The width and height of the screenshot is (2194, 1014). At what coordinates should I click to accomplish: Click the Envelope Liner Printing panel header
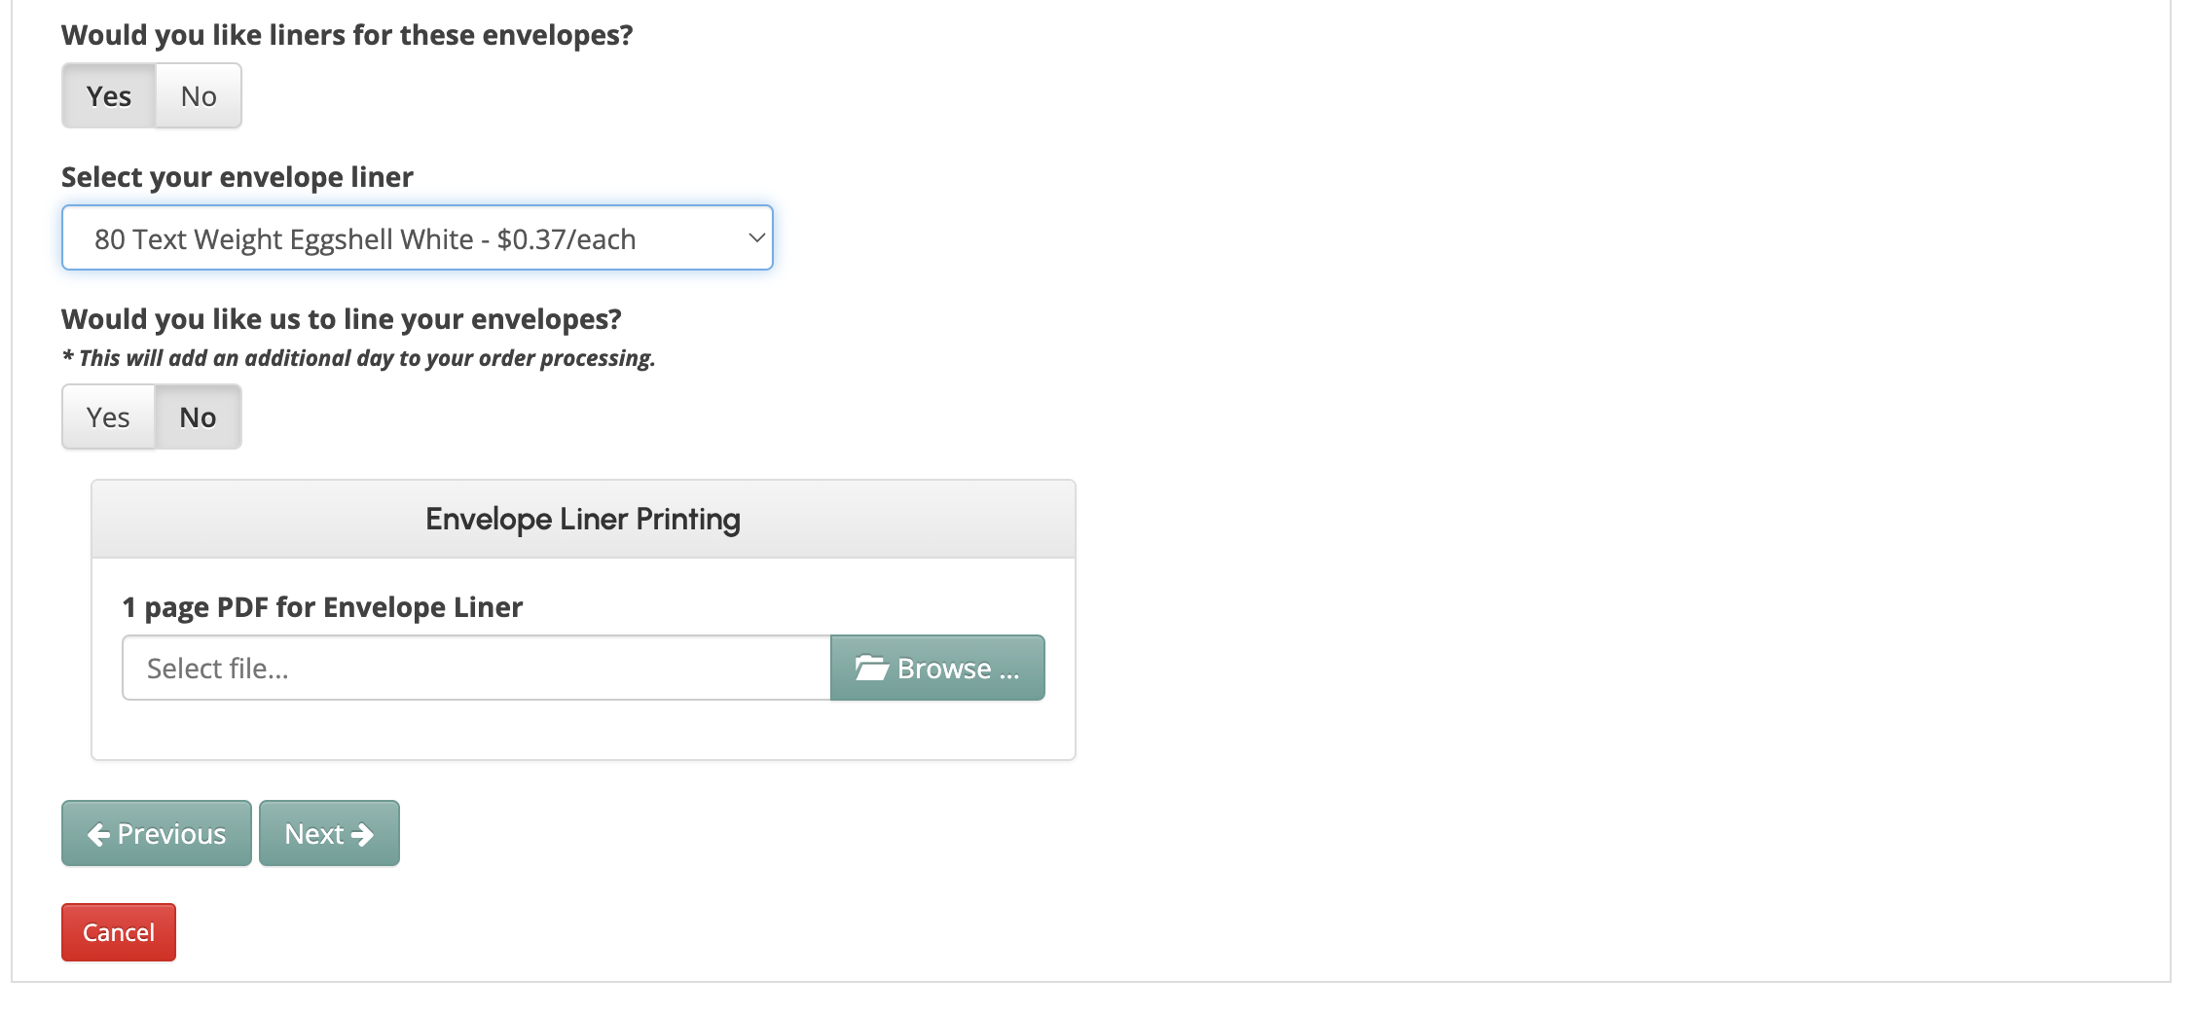pos(583,520)
